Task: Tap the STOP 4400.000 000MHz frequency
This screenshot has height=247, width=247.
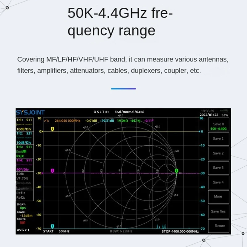Action: coord(180,231)
